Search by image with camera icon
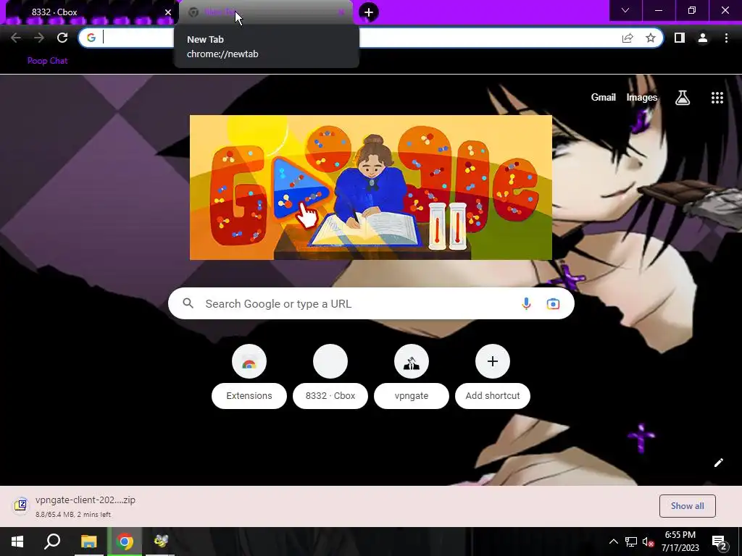742x556 pixels. [553, 303]
